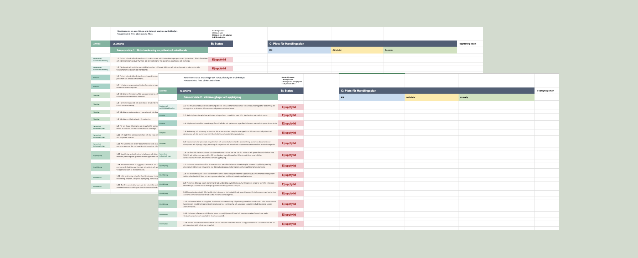Open status dropdown for row 1.1 in Fokusområde 1 sheet
This screenshot has height=258, width=638.
(220, 59)
